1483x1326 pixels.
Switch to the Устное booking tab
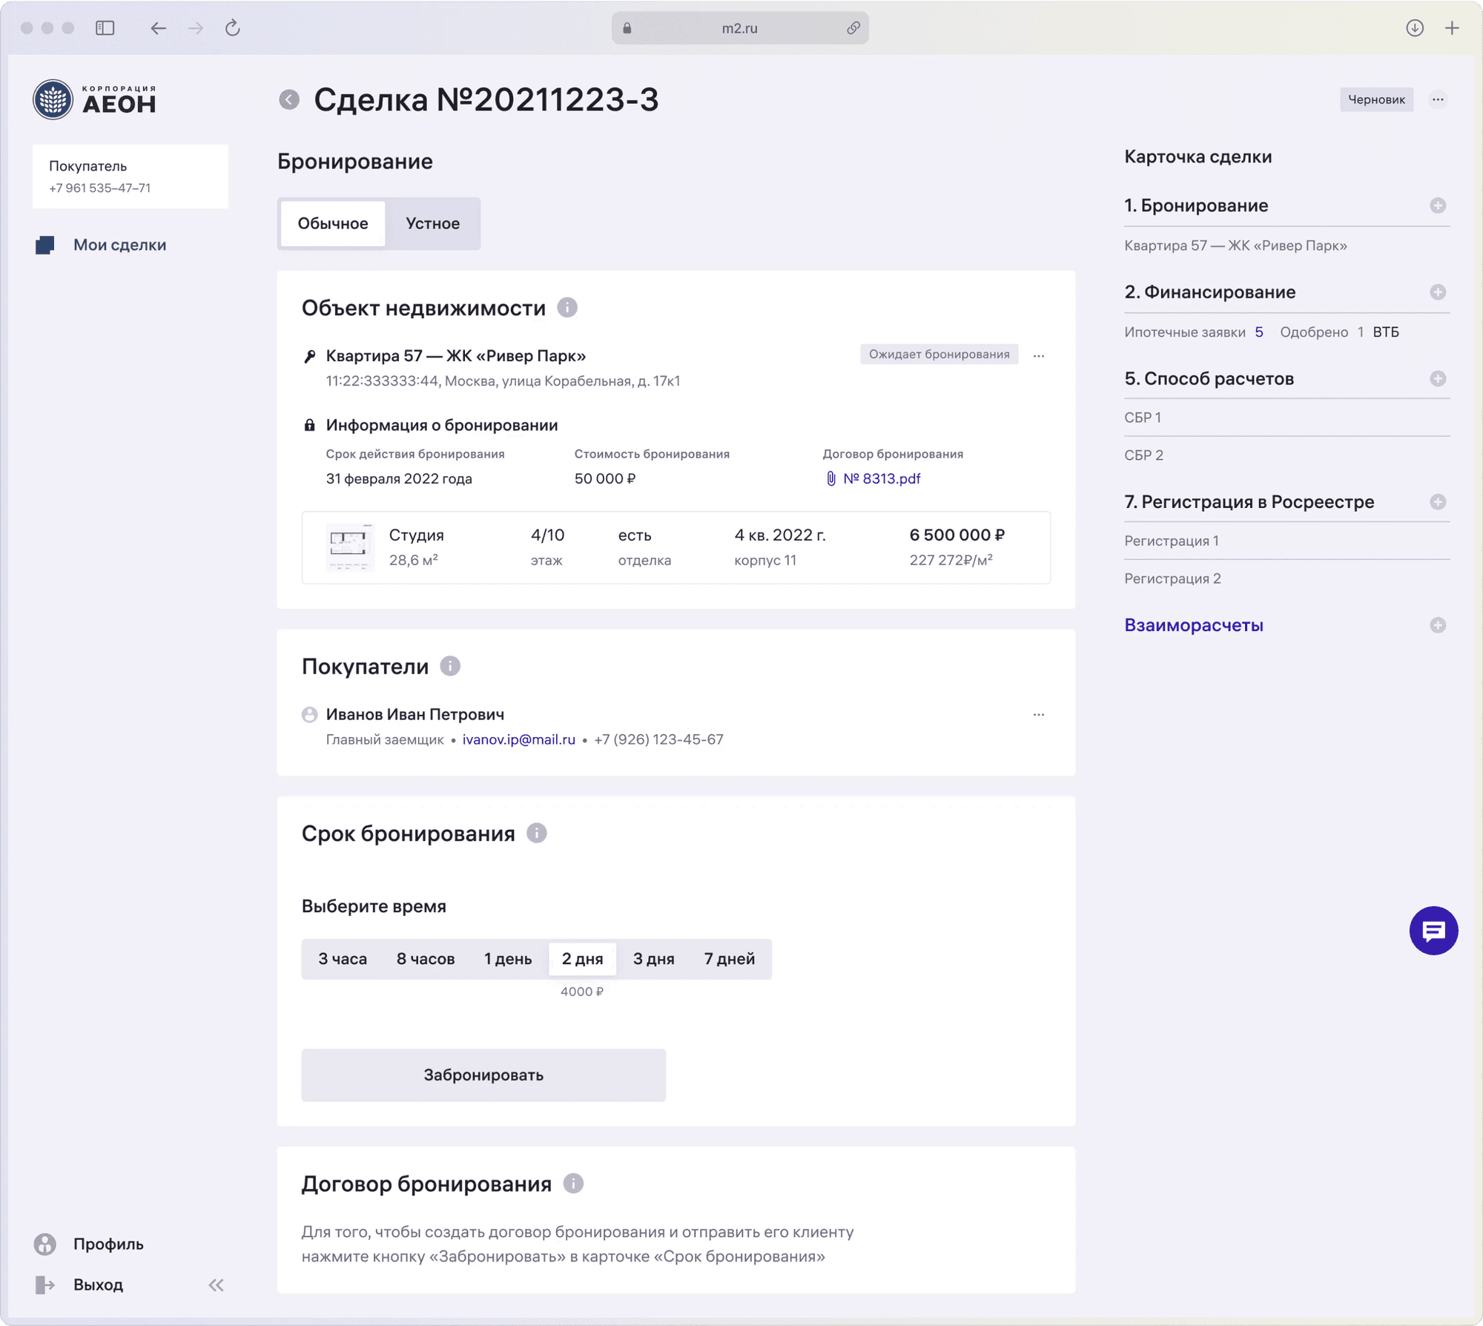point(432,223)
